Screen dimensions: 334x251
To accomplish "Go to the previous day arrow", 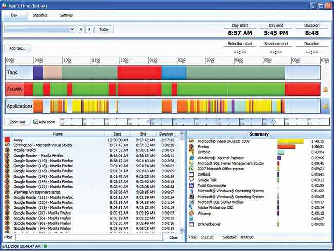I will click(81, 29).
